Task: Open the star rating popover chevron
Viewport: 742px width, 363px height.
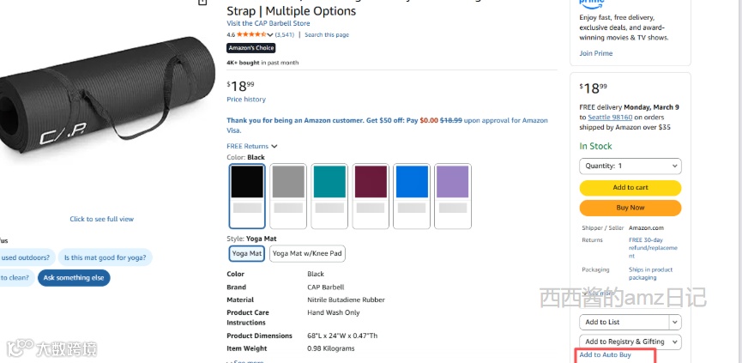Action: click(x=270, y=35)
